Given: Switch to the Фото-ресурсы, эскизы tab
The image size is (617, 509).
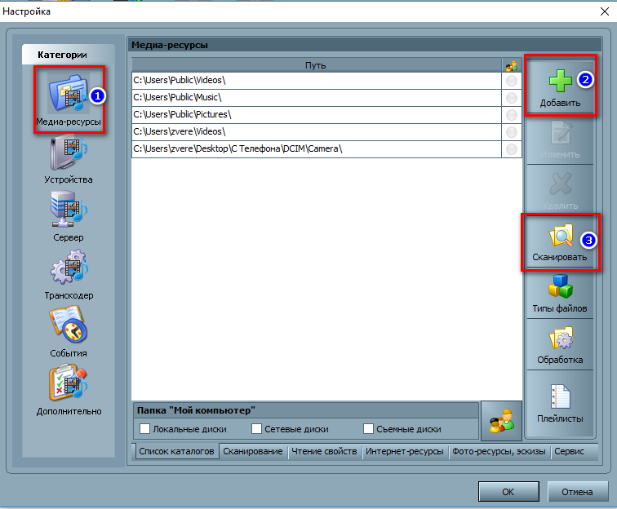Looking at the screenshot, I should 499,451.
